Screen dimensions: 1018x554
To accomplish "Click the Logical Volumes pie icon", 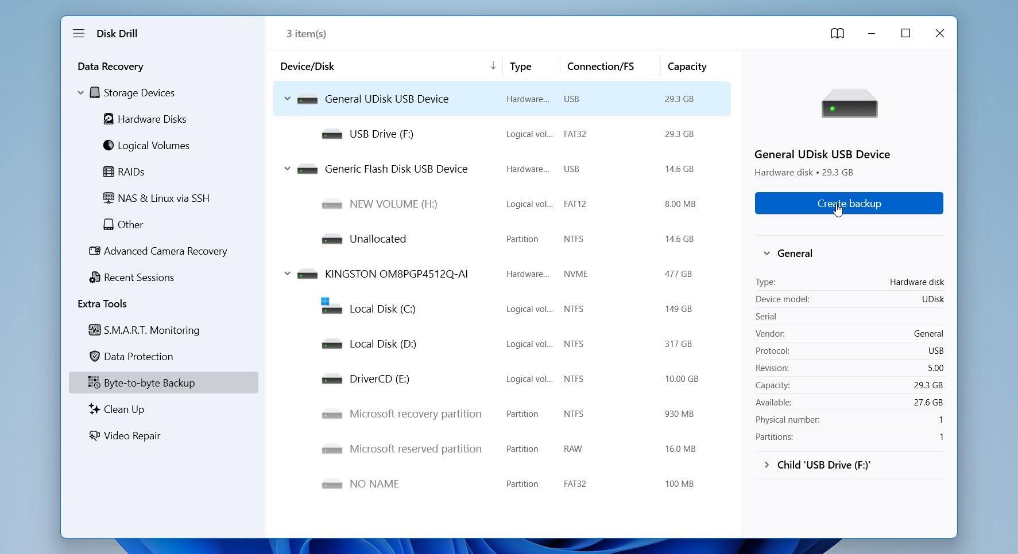I will [108, 145].
